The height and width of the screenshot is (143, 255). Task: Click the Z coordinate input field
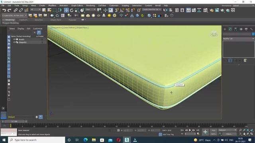155,130
